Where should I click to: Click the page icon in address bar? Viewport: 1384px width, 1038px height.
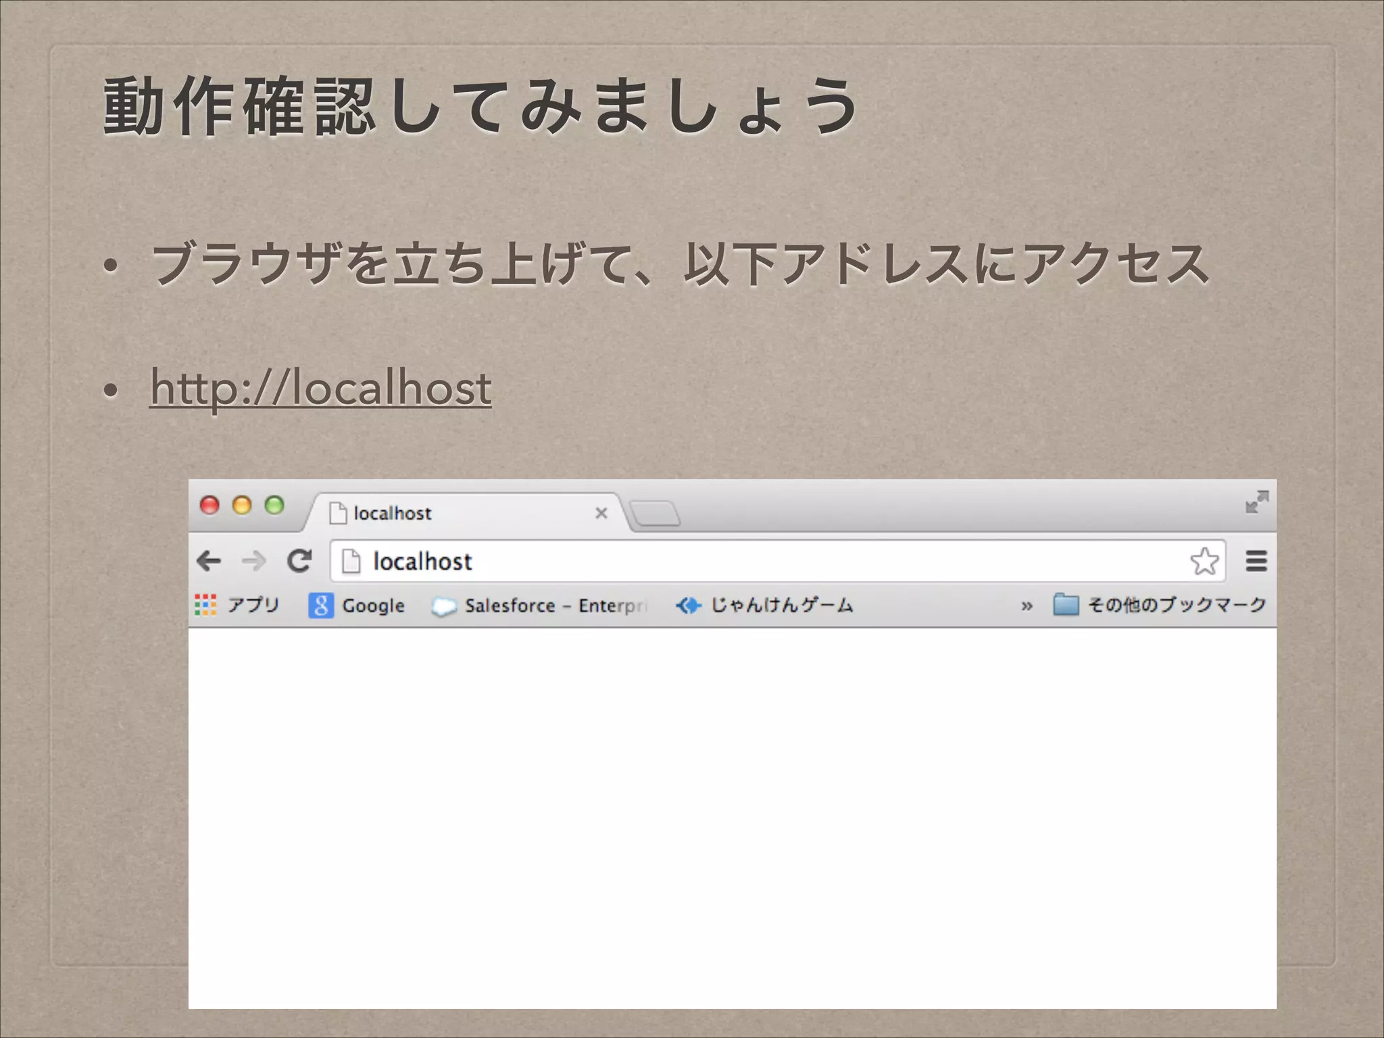point(351,561)
